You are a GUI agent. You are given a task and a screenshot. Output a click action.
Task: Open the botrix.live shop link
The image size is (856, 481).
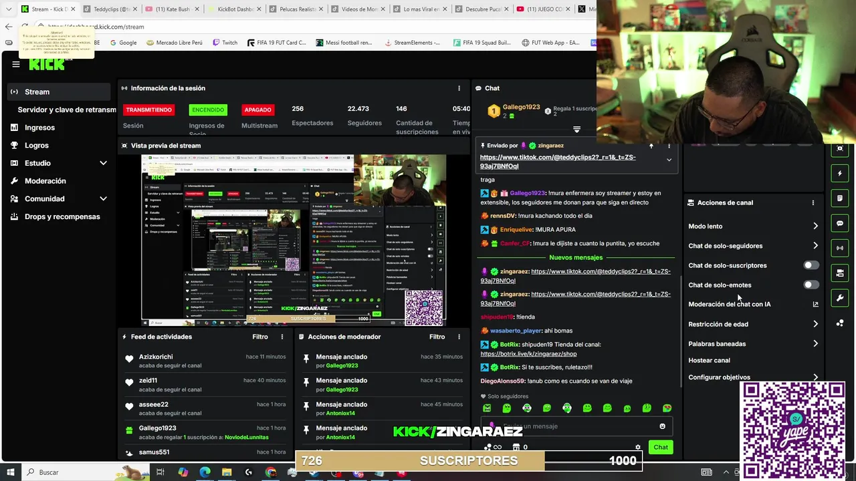pyautogui.click(x=528, y=354)
